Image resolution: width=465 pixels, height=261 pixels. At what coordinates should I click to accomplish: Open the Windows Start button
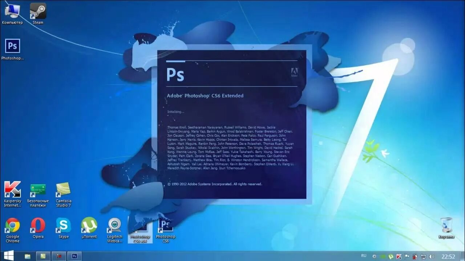click(8, 256)
